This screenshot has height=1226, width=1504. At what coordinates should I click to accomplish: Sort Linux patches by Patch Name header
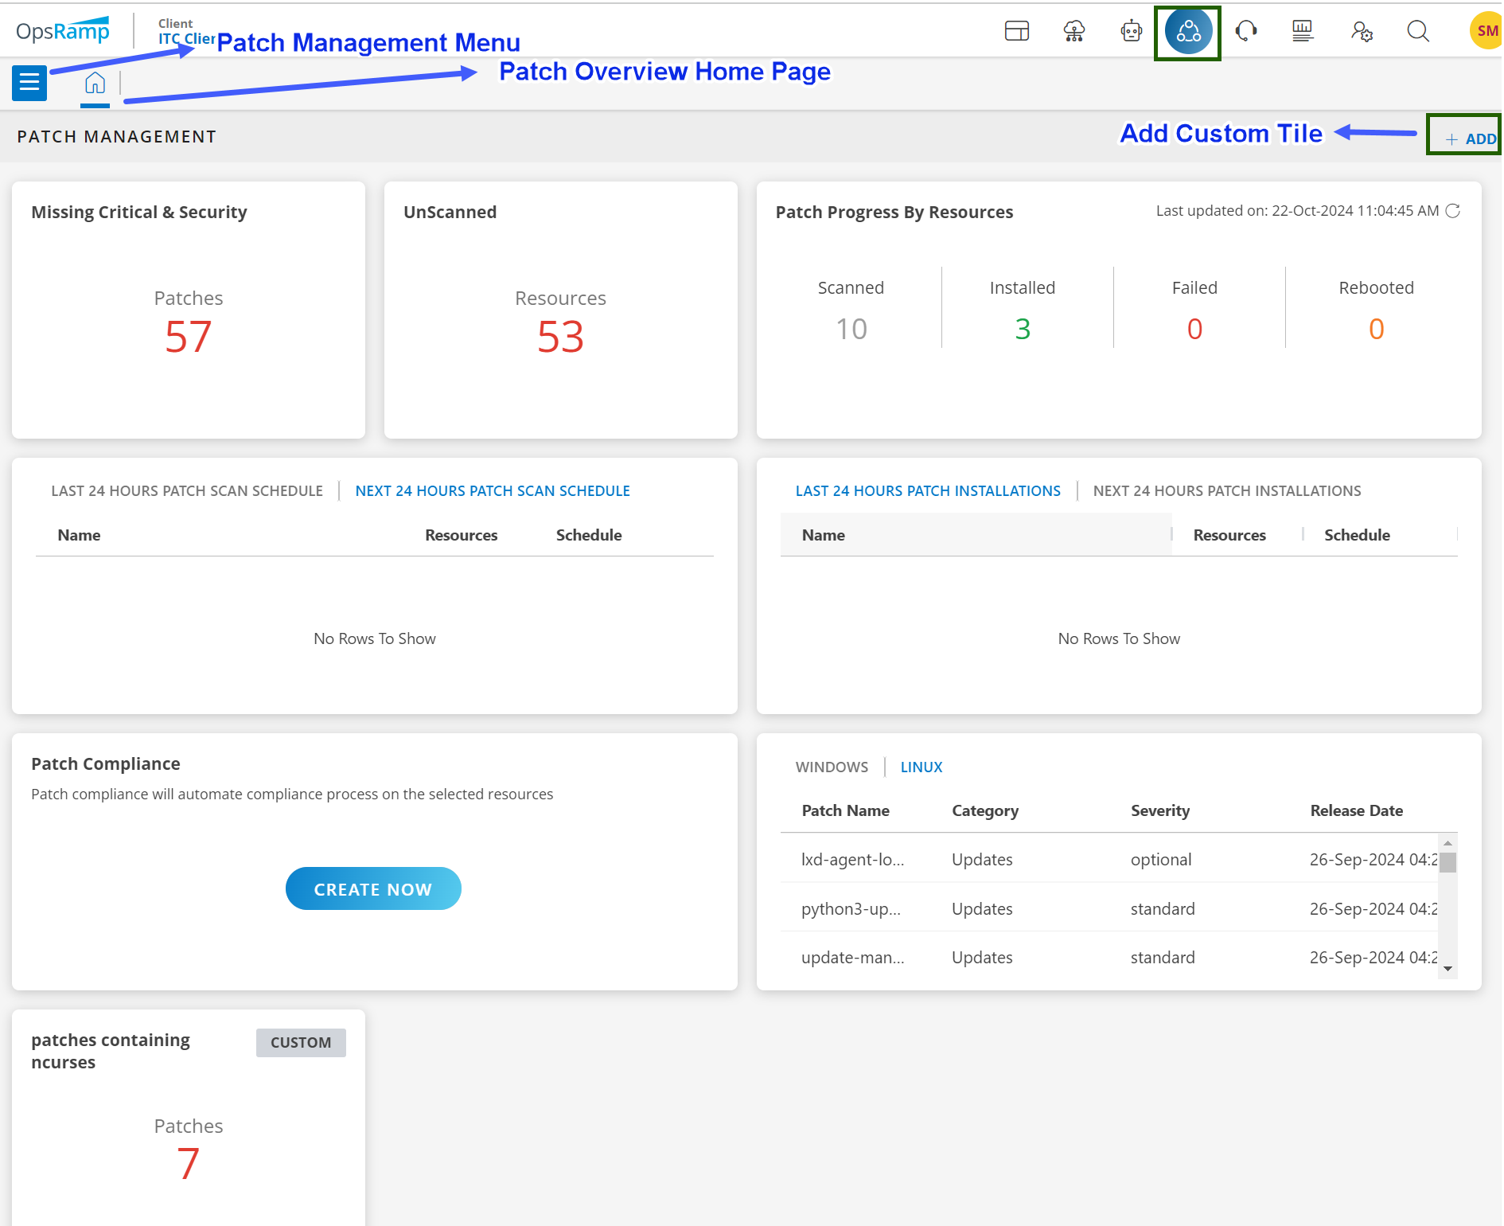click(x=845, y=810)
